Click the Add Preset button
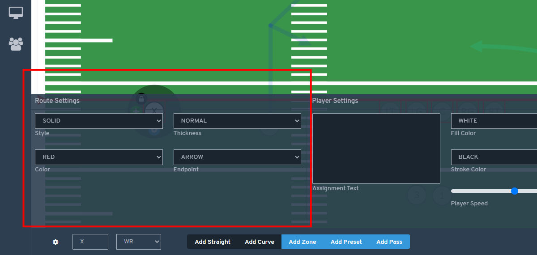 (346, 242)
